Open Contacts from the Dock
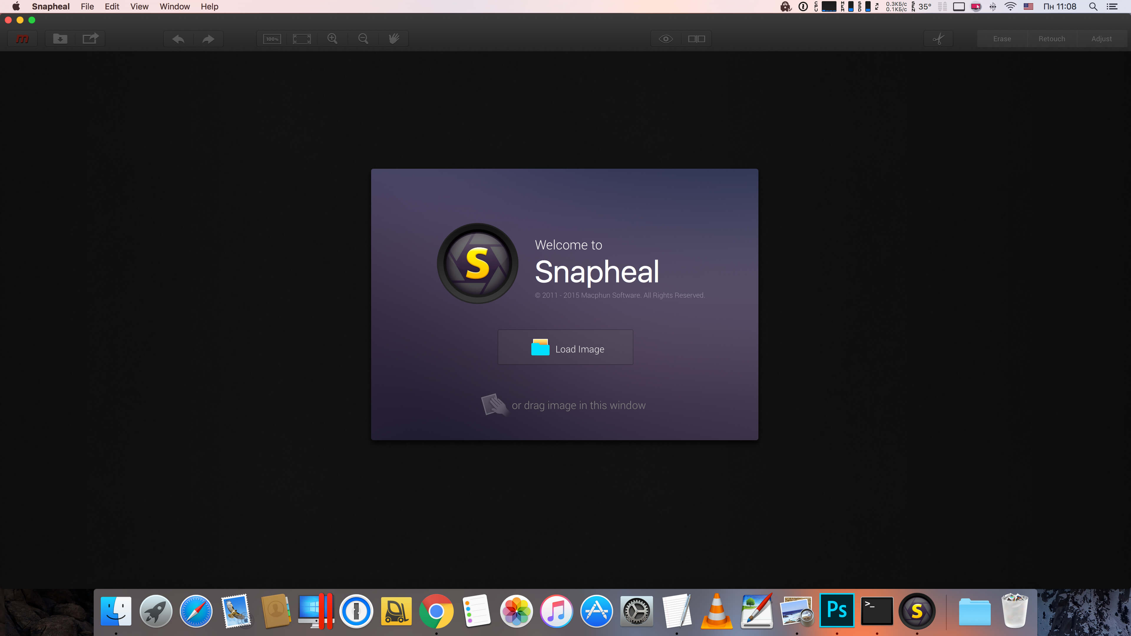The height and width of the screenshot is (636, 1131). (276, 611)
